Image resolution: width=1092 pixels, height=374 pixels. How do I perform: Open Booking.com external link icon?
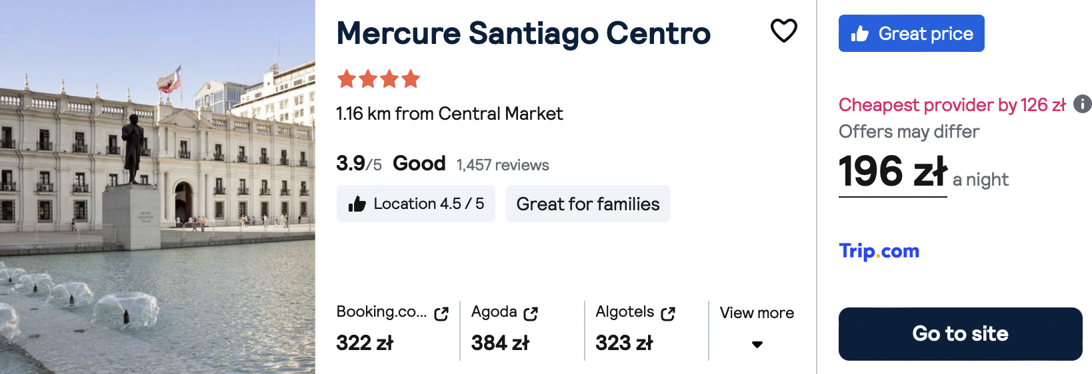click(441, 313)
